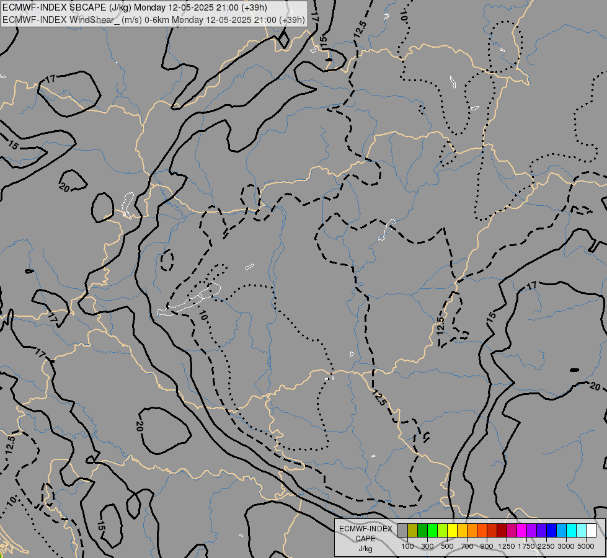Screen dimensions: 607x558
Task: Click the '1750' legend value
Action: click(x=526, y=546)
